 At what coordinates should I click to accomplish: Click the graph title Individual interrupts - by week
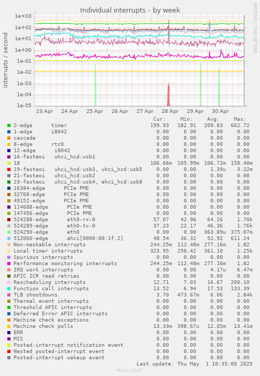(130, 10)
